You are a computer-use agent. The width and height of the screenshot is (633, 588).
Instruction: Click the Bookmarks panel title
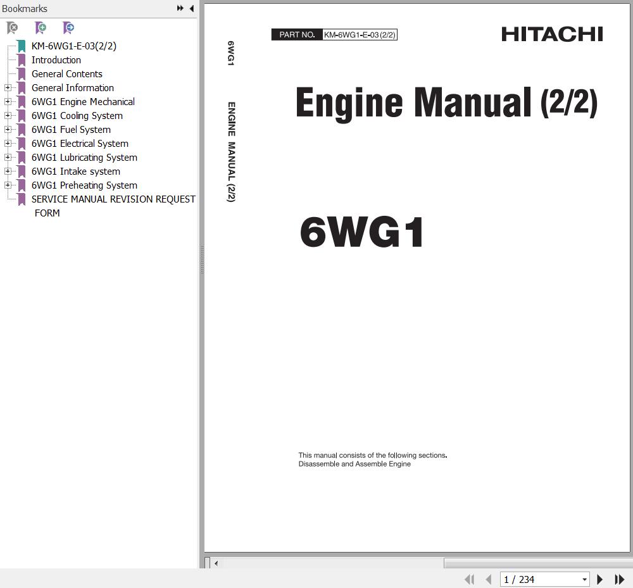[x=25, y=8]
